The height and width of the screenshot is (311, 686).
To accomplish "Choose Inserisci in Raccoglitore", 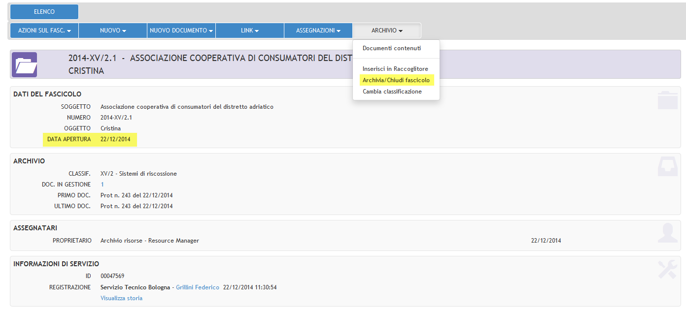I will click(x=395, y=69).
